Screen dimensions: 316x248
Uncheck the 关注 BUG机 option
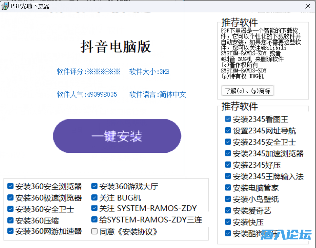pos(94,198)
